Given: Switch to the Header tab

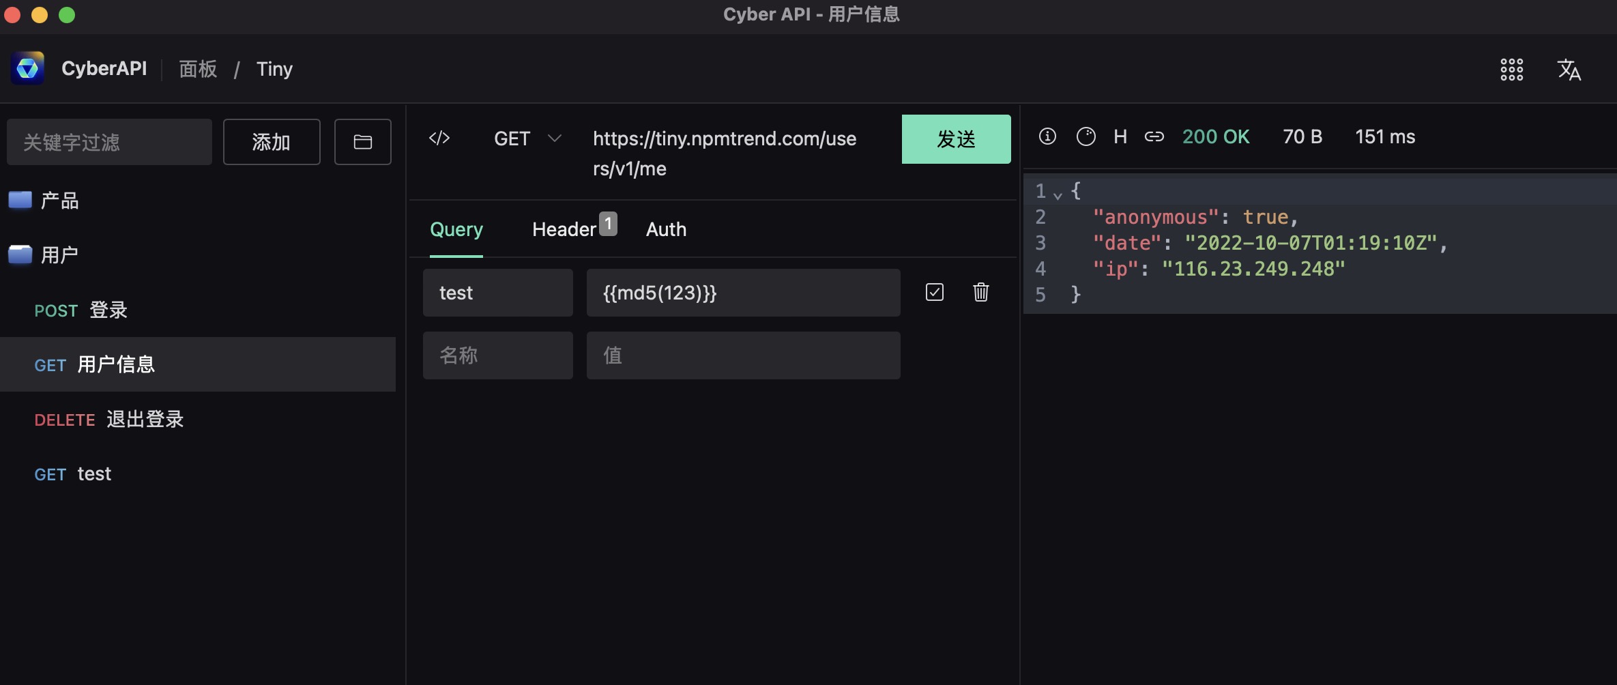Looking at the screenshot, I should (564, 229).
